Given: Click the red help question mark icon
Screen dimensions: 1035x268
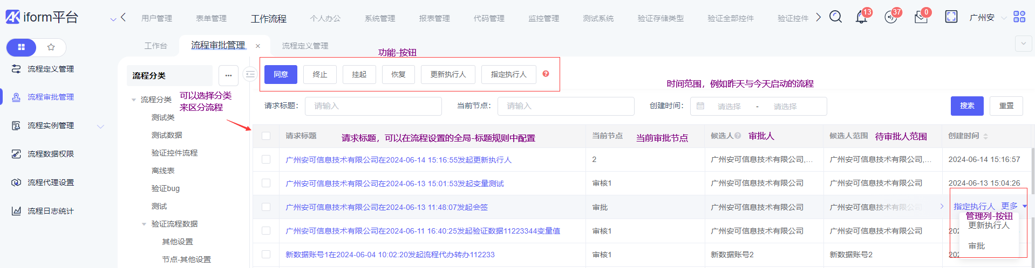Looking at the screenshot, I should [x=546, y=74].
